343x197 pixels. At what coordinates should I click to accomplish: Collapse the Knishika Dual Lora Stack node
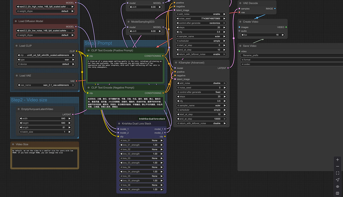coord(119,123)
